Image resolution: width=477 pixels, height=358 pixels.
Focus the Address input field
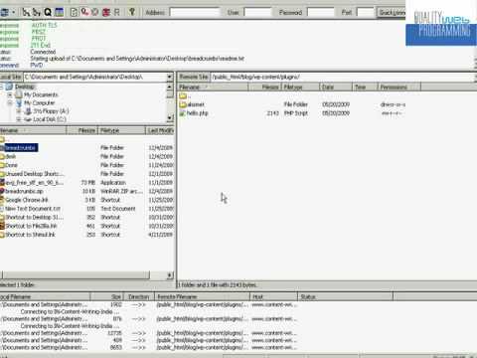point(195,13)
